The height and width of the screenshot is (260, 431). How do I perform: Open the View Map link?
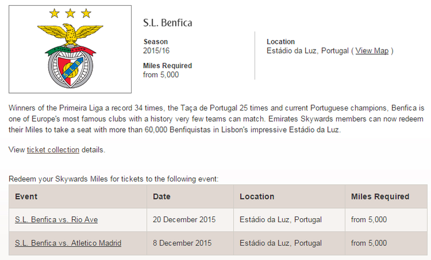click(372, 51)
